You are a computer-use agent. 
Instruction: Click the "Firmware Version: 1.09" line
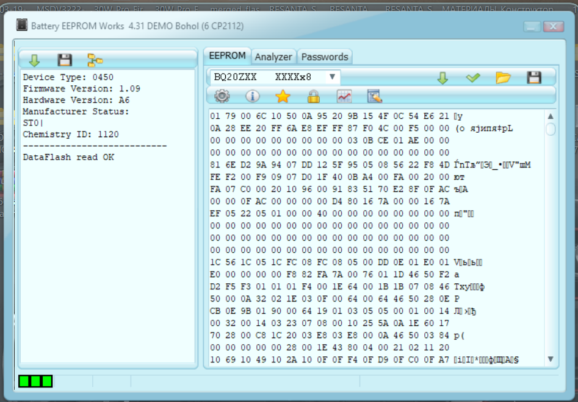[81, 89]
